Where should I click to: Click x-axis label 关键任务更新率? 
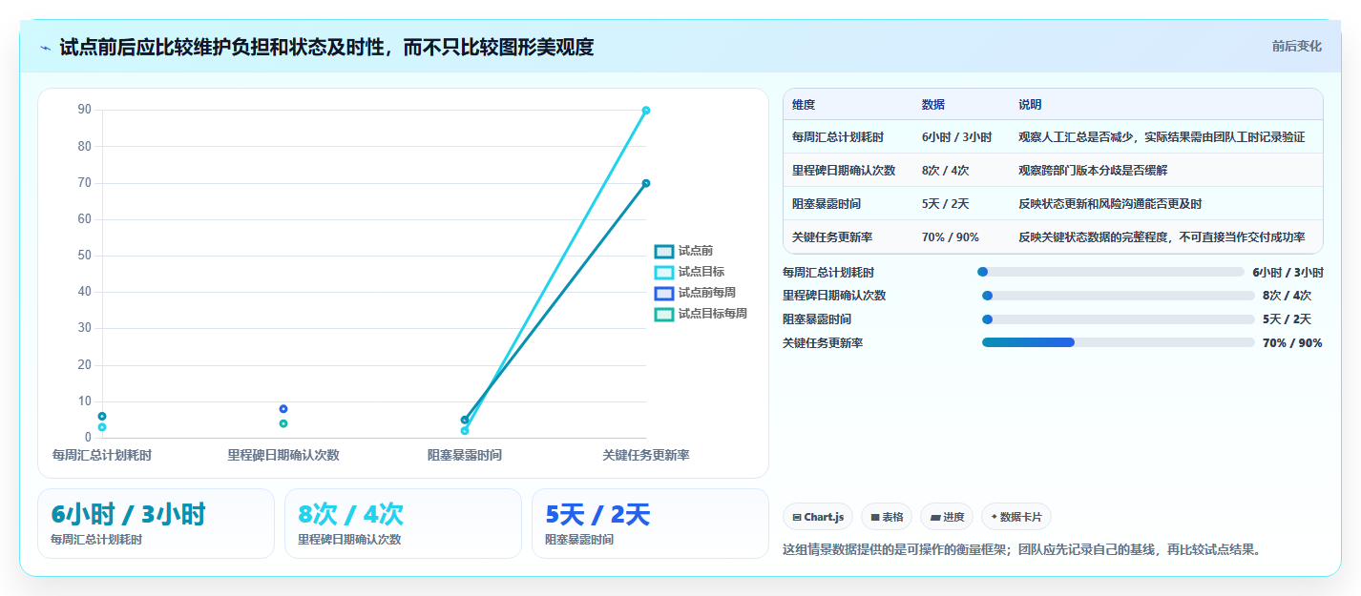click(646, 456)
